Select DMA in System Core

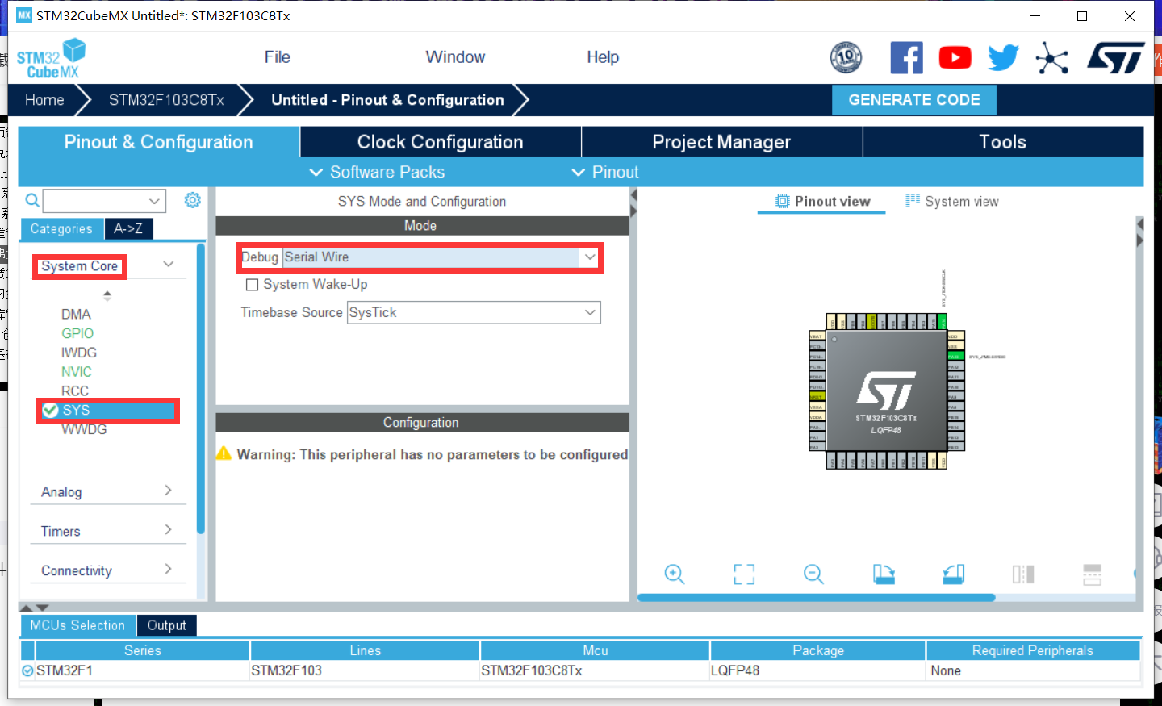(x=76, y=314)
